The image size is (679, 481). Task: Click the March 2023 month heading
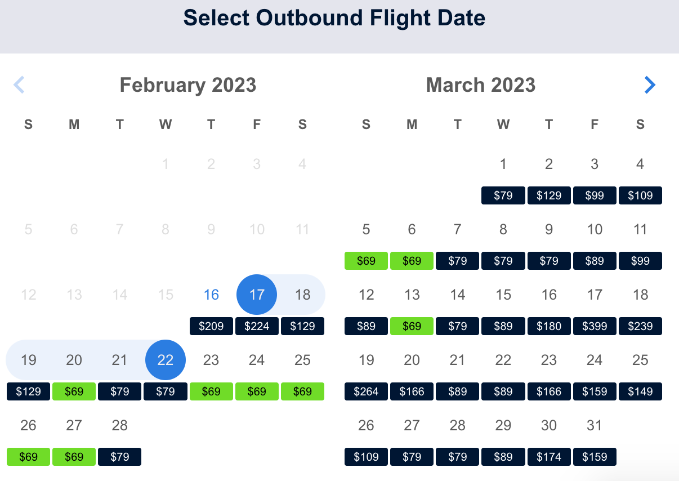pos(481,84)
